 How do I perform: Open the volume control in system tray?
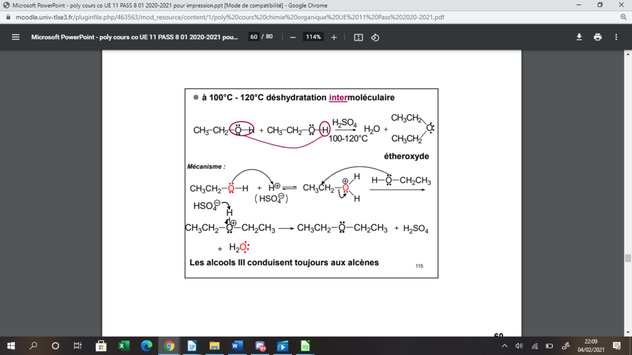click(x=519, y=346)
